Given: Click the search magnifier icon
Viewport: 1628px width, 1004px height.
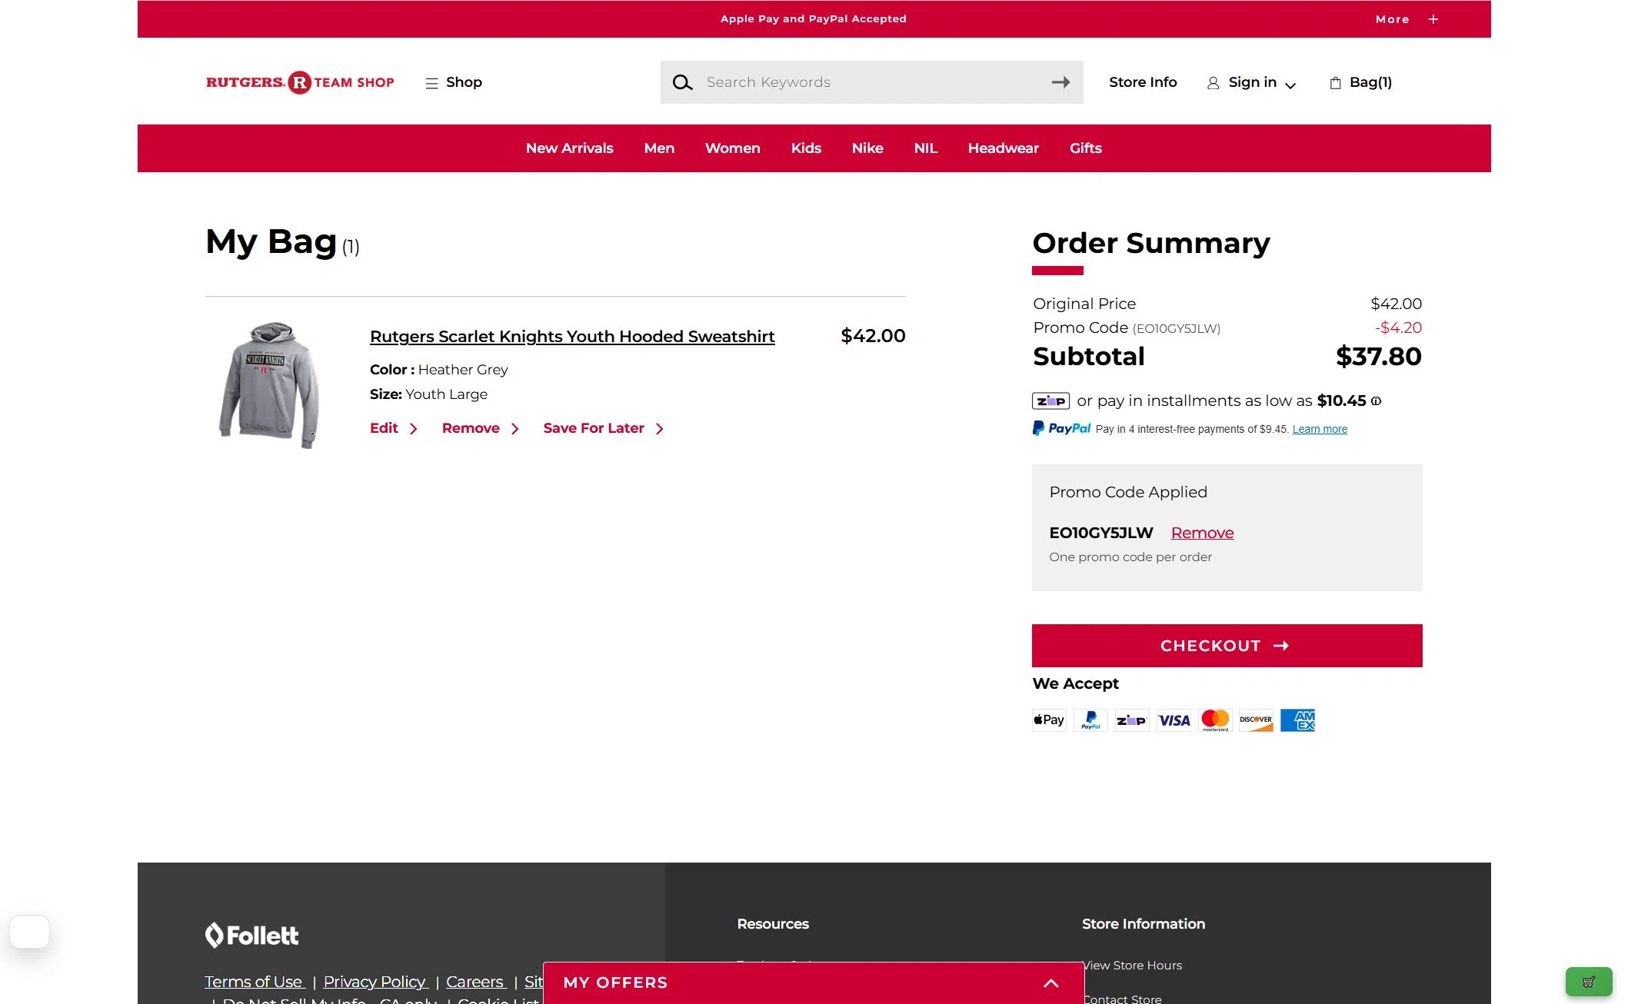Looking at the screenshot, I should click(x=682, y=82).
